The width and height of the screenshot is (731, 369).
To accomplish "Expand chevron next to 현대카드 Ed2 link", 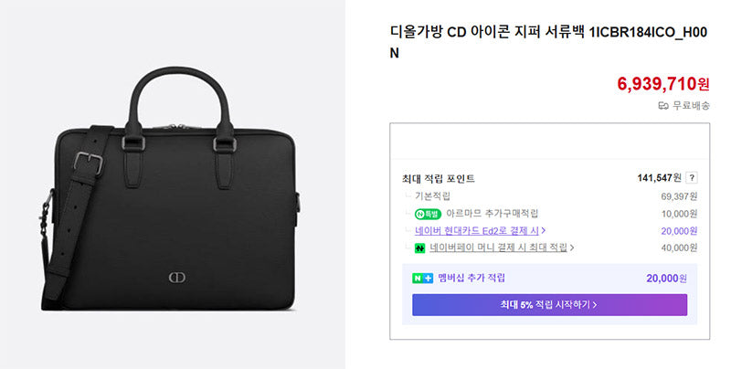I will (544, 230).
